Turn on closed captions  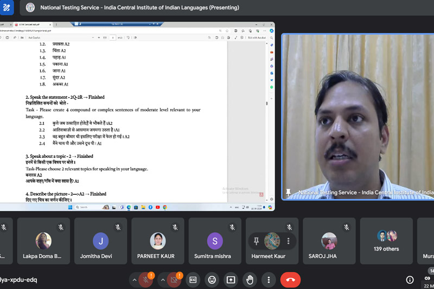coord(193,280)
